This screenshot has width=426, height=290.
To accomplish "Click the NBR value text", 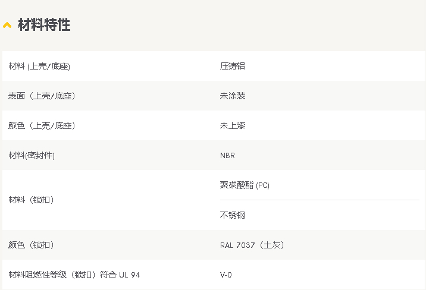I will [227, 156].
